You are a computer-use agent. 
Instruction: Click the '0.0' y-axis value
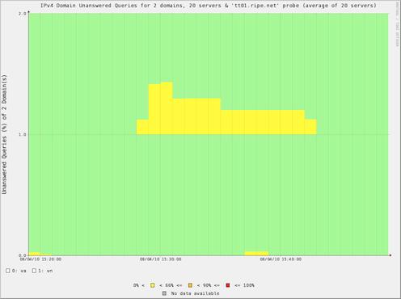pos(23,255)
